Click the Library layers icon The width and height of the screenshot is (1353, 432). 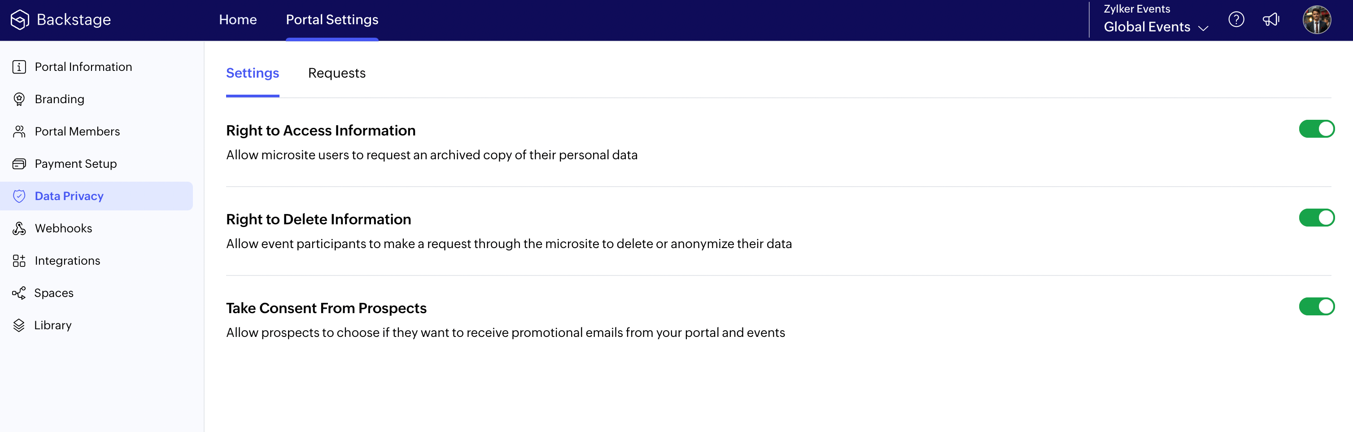pos(19,325)
